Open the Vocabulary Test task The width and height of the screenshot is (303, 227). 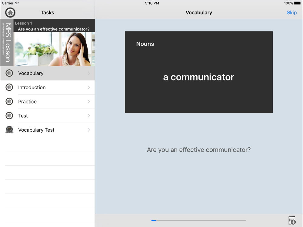point(48,130)
